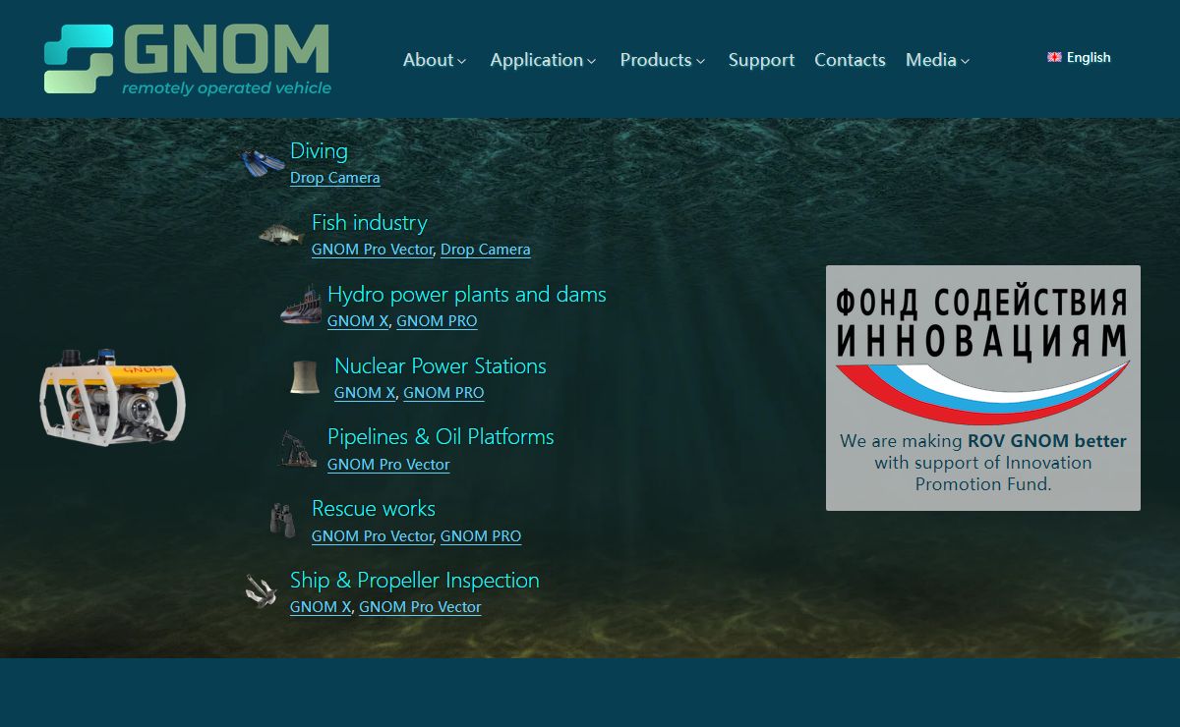Open the Pipelines & Oil Platforms heading
The height and width of the screenshot is (727, 1180).
[441, 437]
